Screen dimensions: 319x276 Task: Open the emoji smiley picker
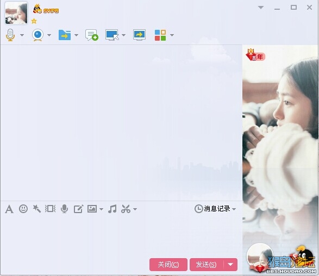pos(23,209)
